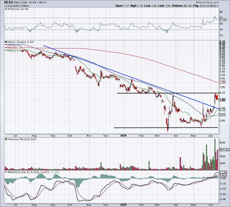Select the 'Hexo Corp. NYSE + BATS' text
Screen dimensions: 230x207
click(30, 3)
